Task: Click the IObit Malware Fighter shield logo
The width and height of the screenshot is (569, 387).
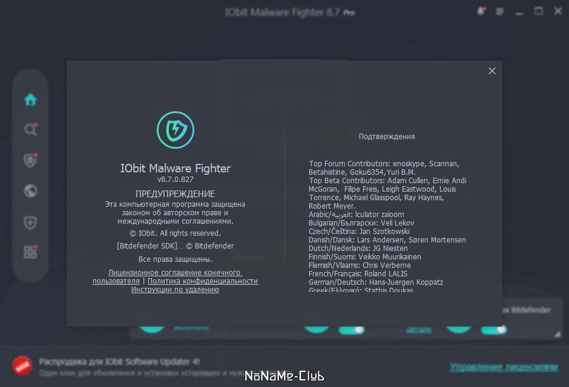Action: pyautogui.click(x=176, y=130)
